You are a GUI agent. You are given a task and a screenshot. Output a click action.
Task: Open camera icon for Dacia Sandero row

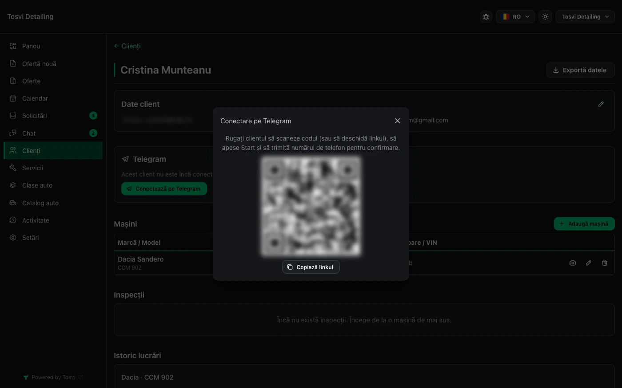pos(573,263)
